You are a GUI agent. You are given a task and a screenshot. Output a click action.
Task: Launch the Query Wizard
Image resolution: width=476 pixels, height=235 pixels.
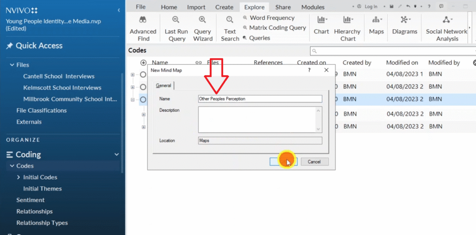[202, 28]
